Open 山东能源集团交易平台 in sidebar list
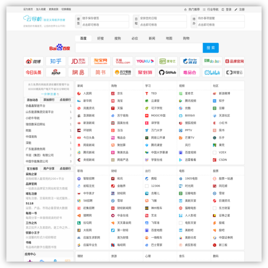This screenshot has height=268, width=268. click(40, 112)
